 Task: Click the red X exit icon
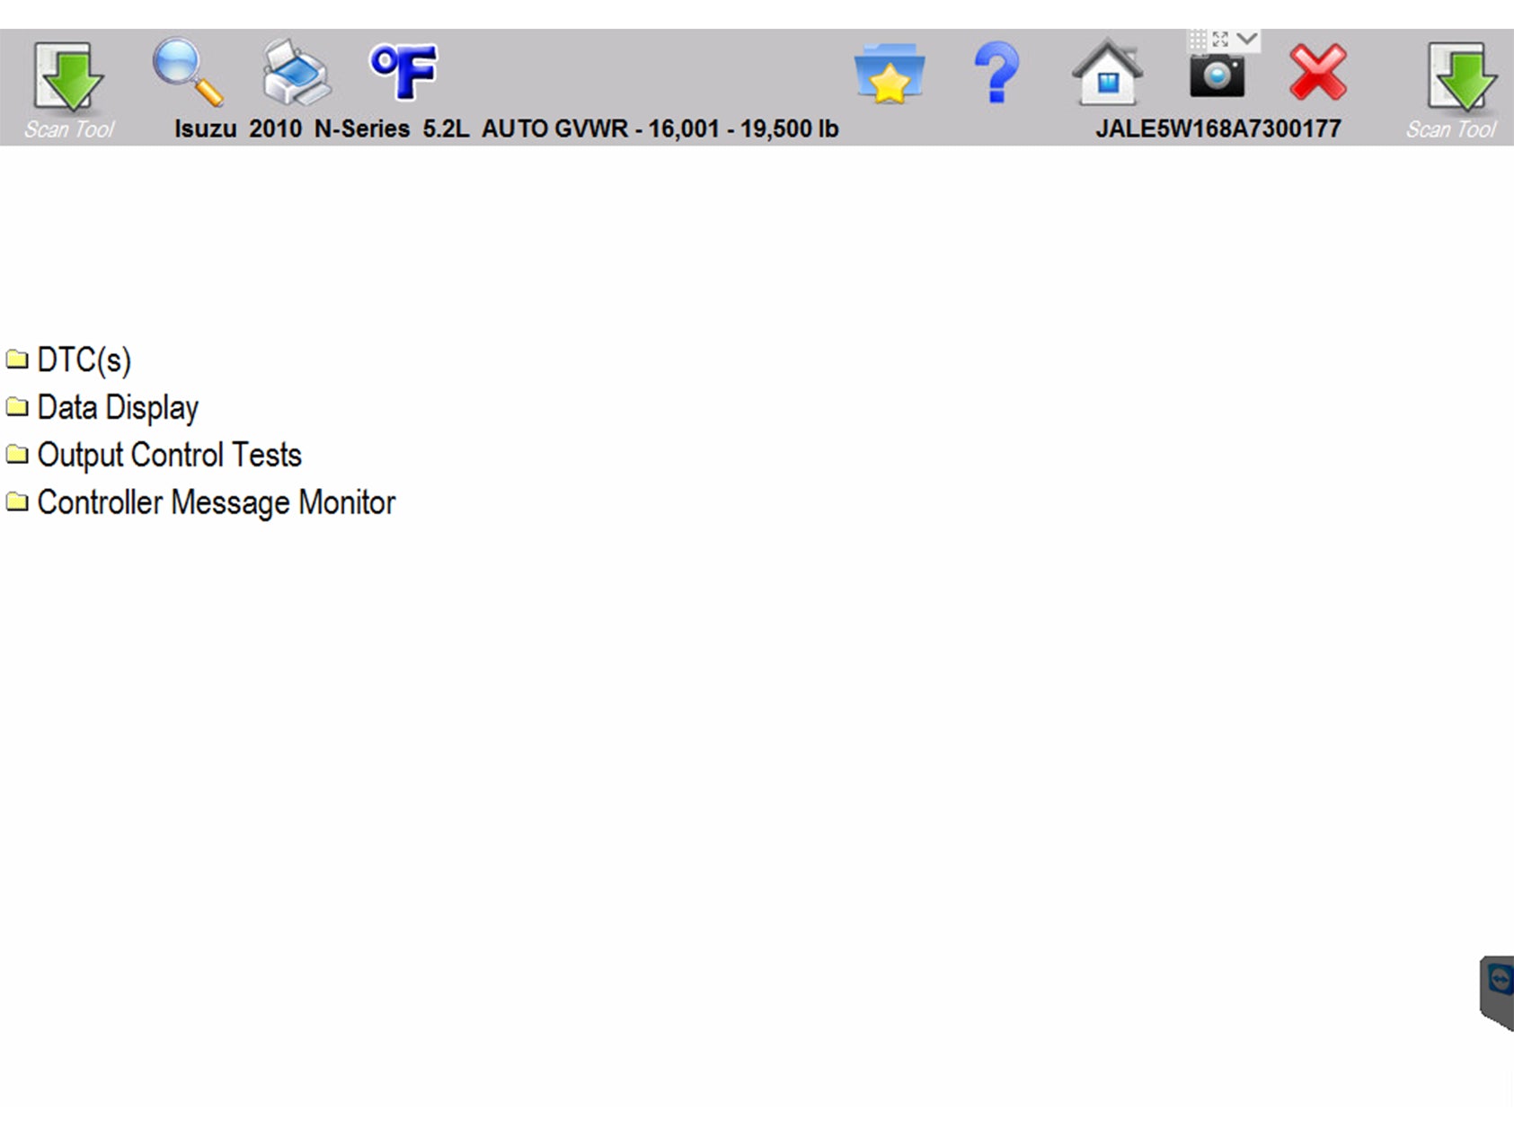(1318, 72)
